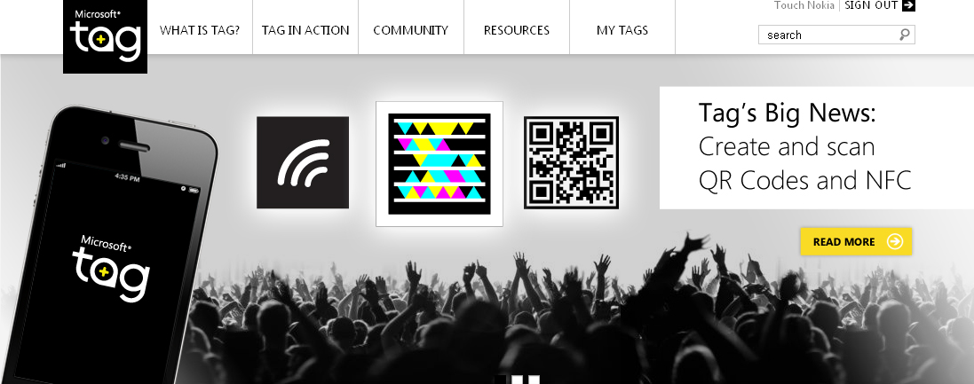Click the Tag logo on phone screen
The height and width of the screenshot is (384, 974).
point(111,268)
